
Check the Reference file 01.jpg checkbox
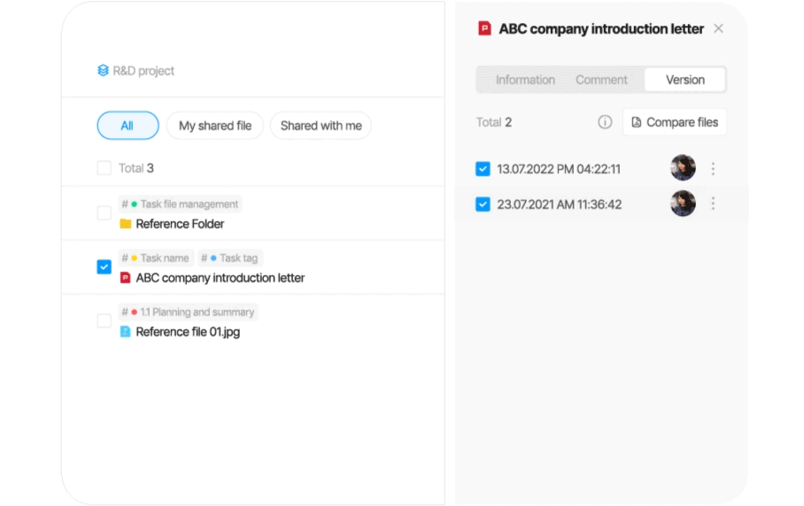pos(104,321)
